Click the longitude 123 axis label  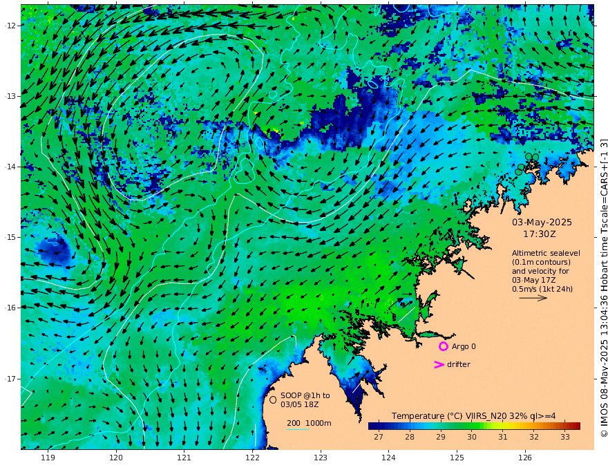pyautogui.click(x=321, y=458)
